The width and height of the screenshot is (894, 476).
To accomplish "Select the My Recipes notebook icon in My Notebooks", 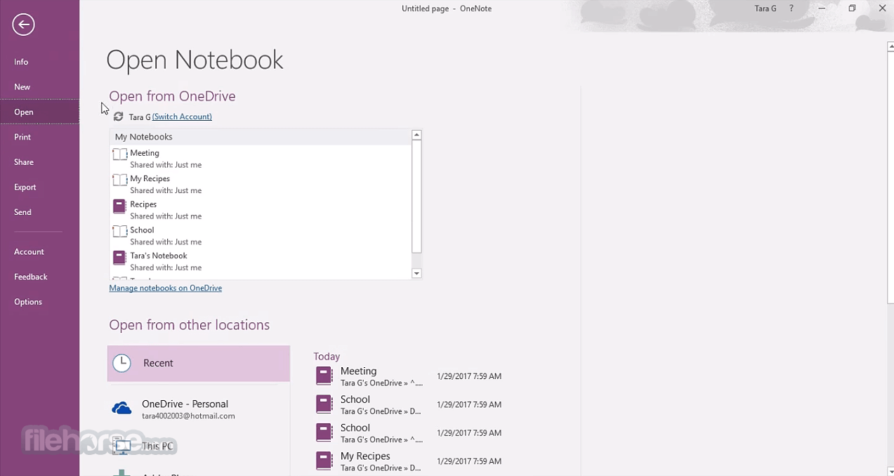I will point(120,180).
